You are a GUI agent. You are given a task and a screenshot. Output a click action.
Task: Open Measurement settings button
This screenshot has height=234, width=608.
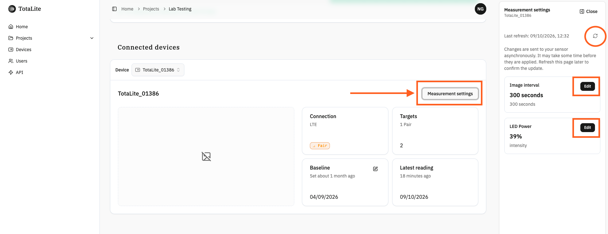pyautogui.click(x=450, y=94)
